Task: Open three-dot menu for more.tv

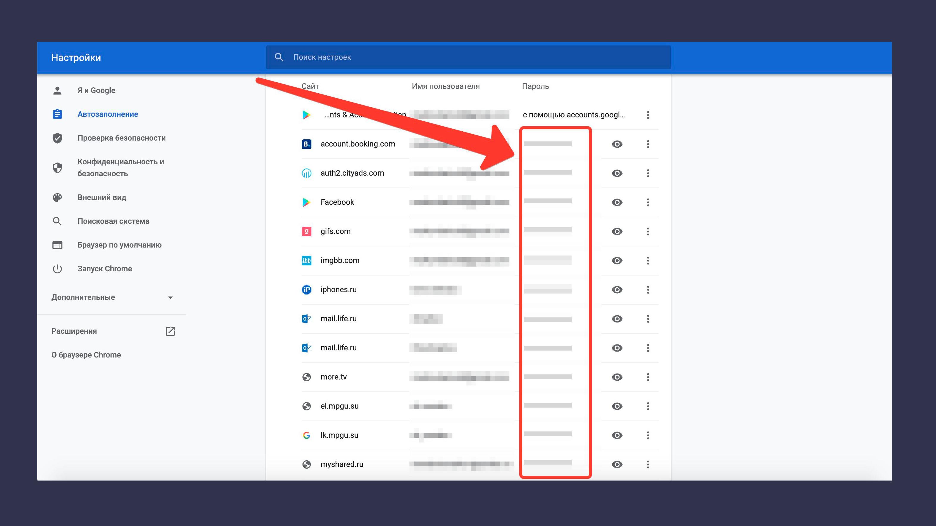Action: pyautogui.click(x=647, y=377)
